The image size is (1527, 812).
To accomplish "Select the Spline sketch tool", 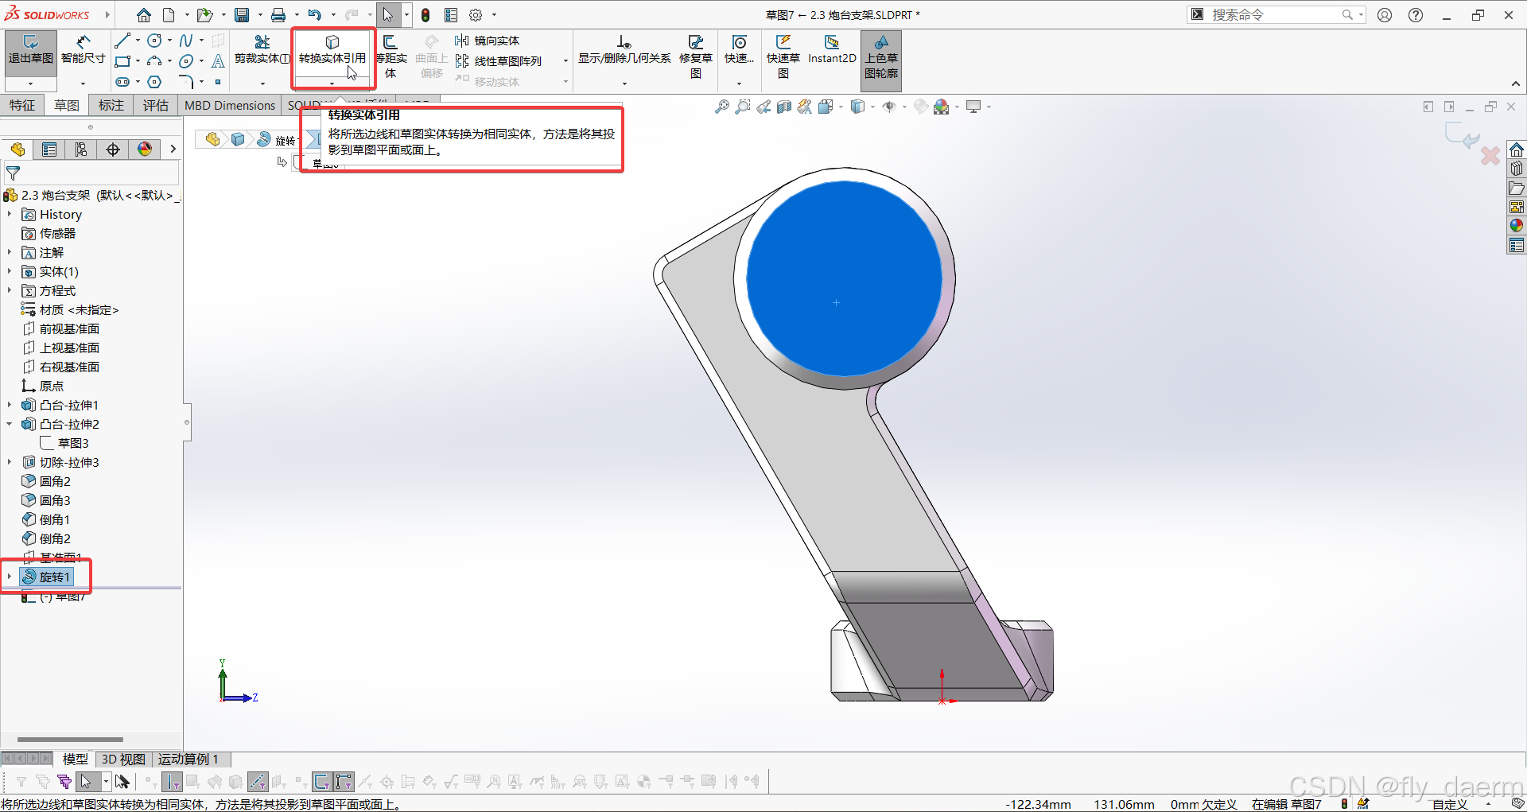I will point(186,41).
